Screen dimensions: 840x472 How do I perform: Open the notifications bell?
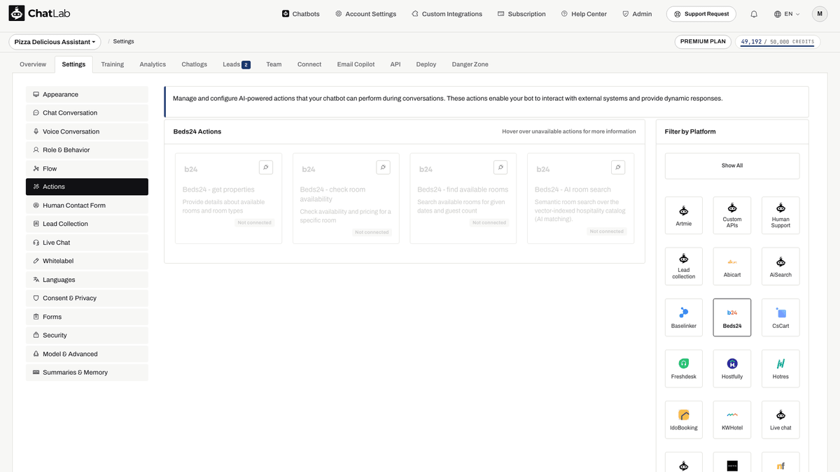754,14
